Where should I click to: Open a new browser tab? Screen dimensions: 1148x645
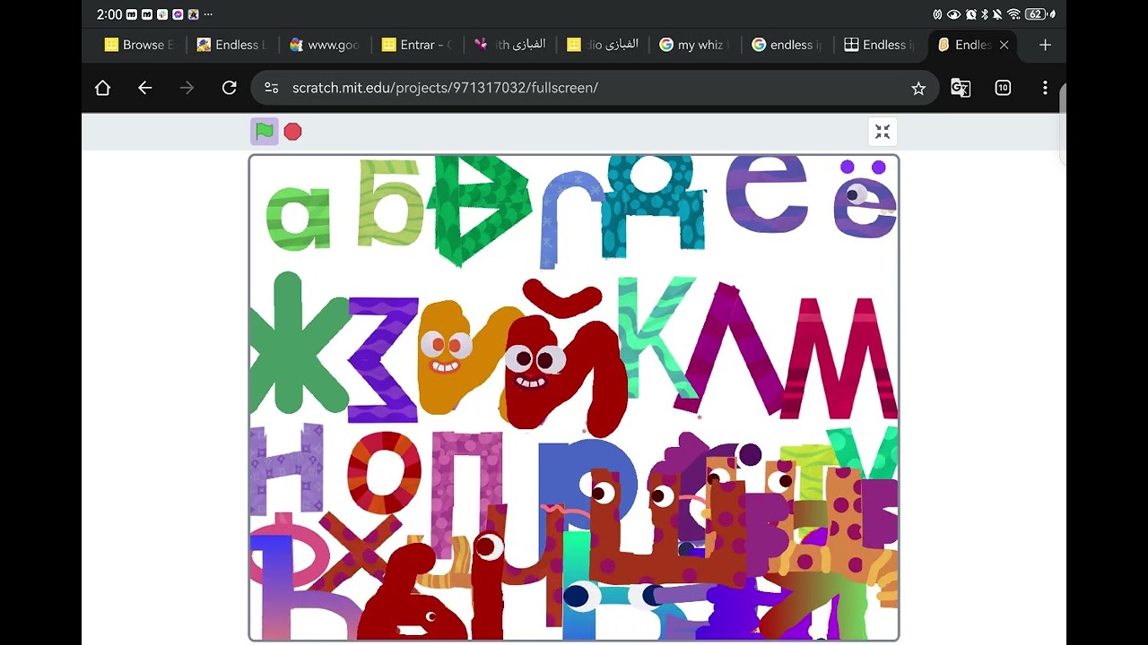point(1045,45)
